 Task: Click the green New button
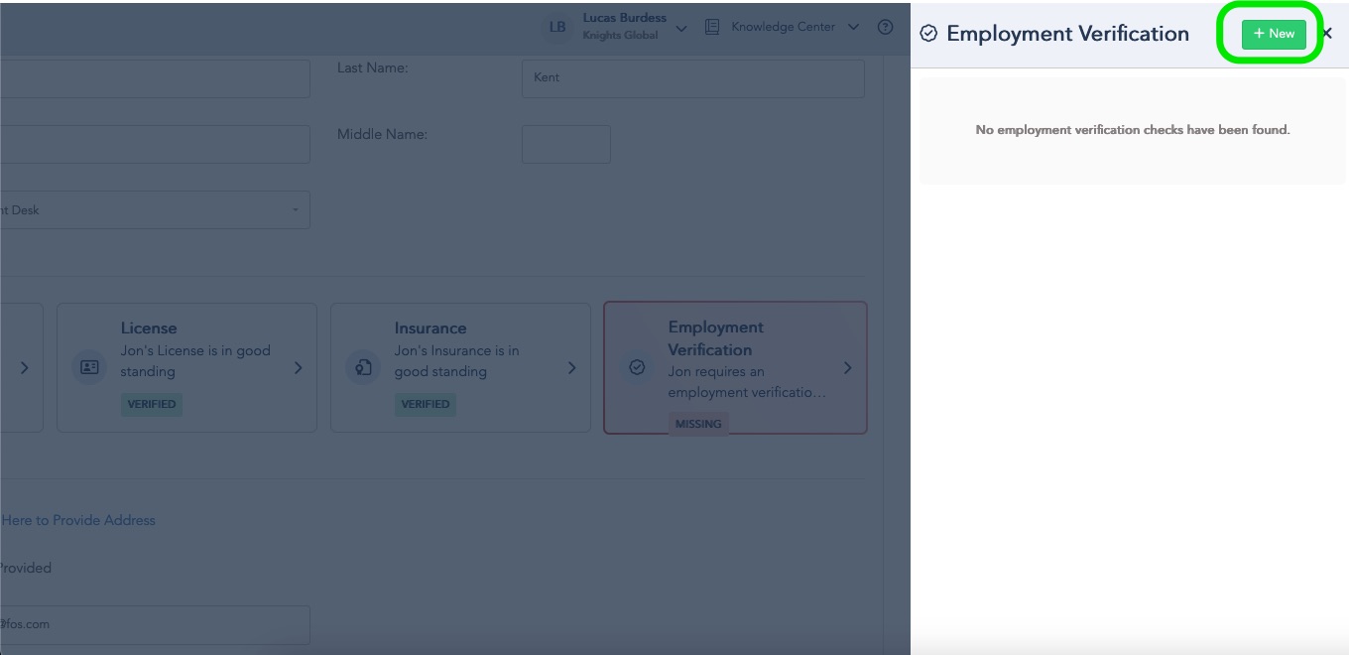1274,34
